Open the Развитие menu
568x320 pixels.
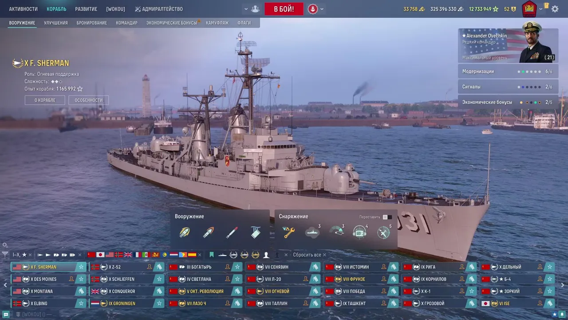click(x=86, y=9)
